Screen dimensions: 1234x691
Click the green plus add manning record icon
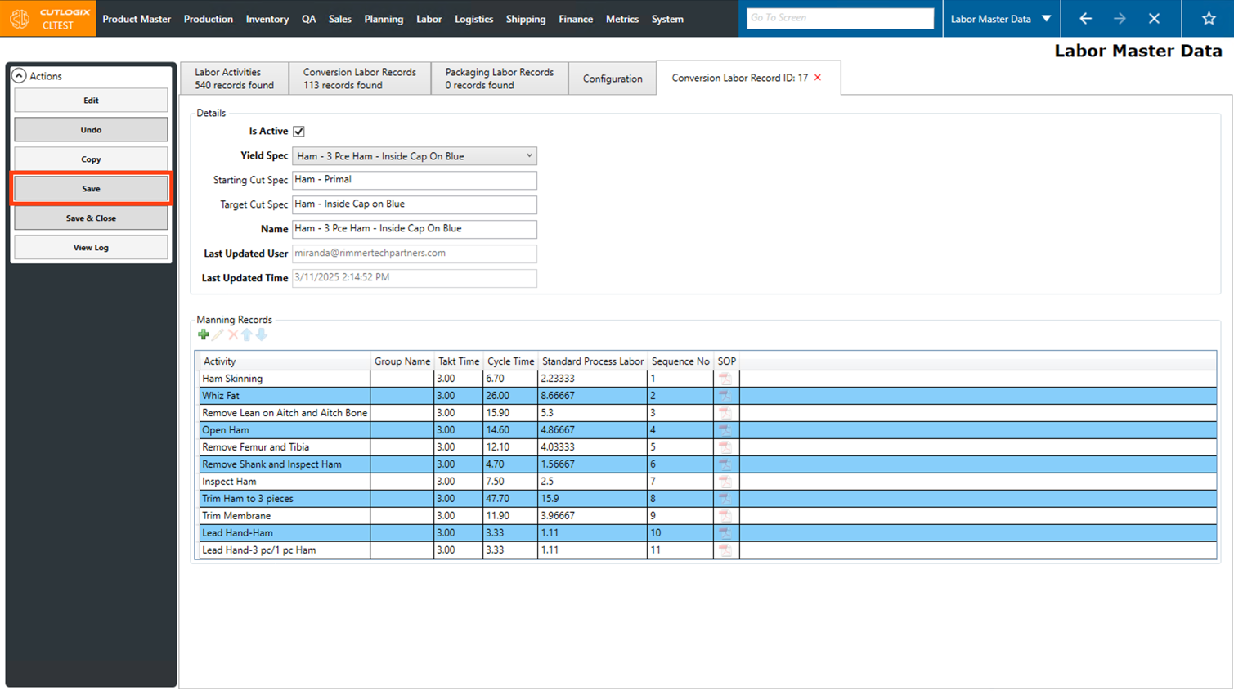[x=204, y=334]
